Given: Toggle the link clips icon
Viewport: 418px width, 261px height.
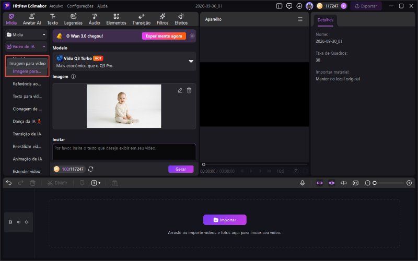Looking at the screenshot, I should coord(320,183).
